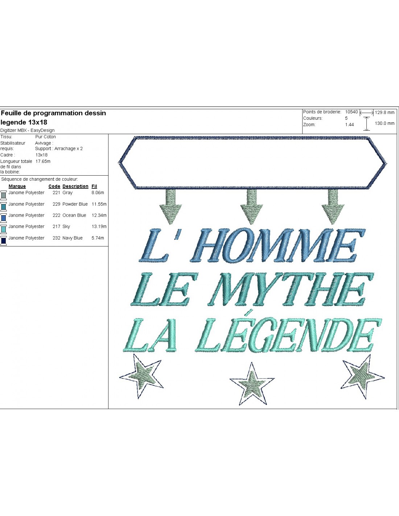Click the title 'Feuille de programmation dessin'

coord(53,113)
